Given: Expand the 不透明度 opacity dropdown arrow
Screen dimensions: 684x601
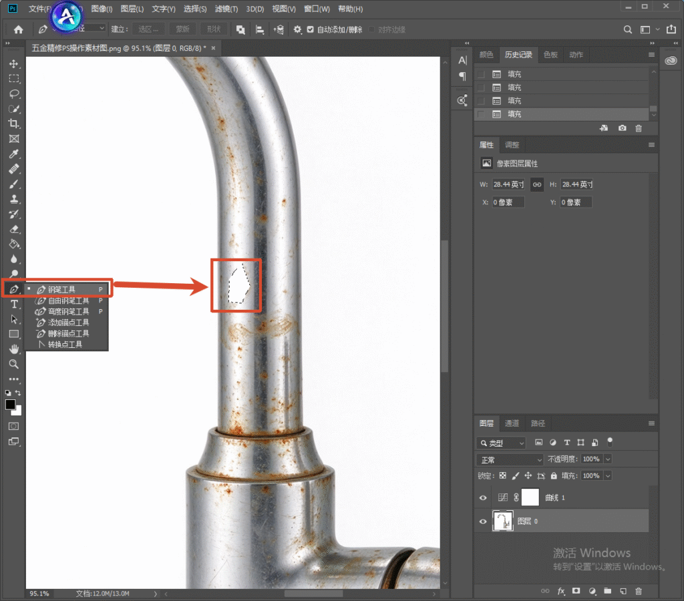Looking at the screenshot, I should click(608, 459).
